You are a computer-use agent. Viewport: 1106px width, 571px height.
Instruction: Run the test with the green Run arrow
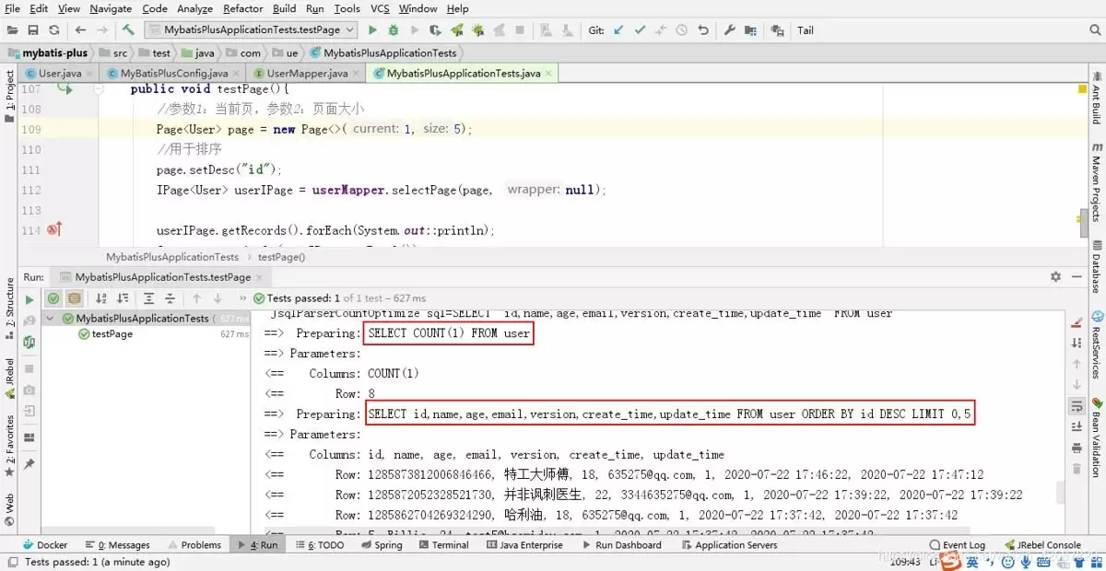click(373, 30)
